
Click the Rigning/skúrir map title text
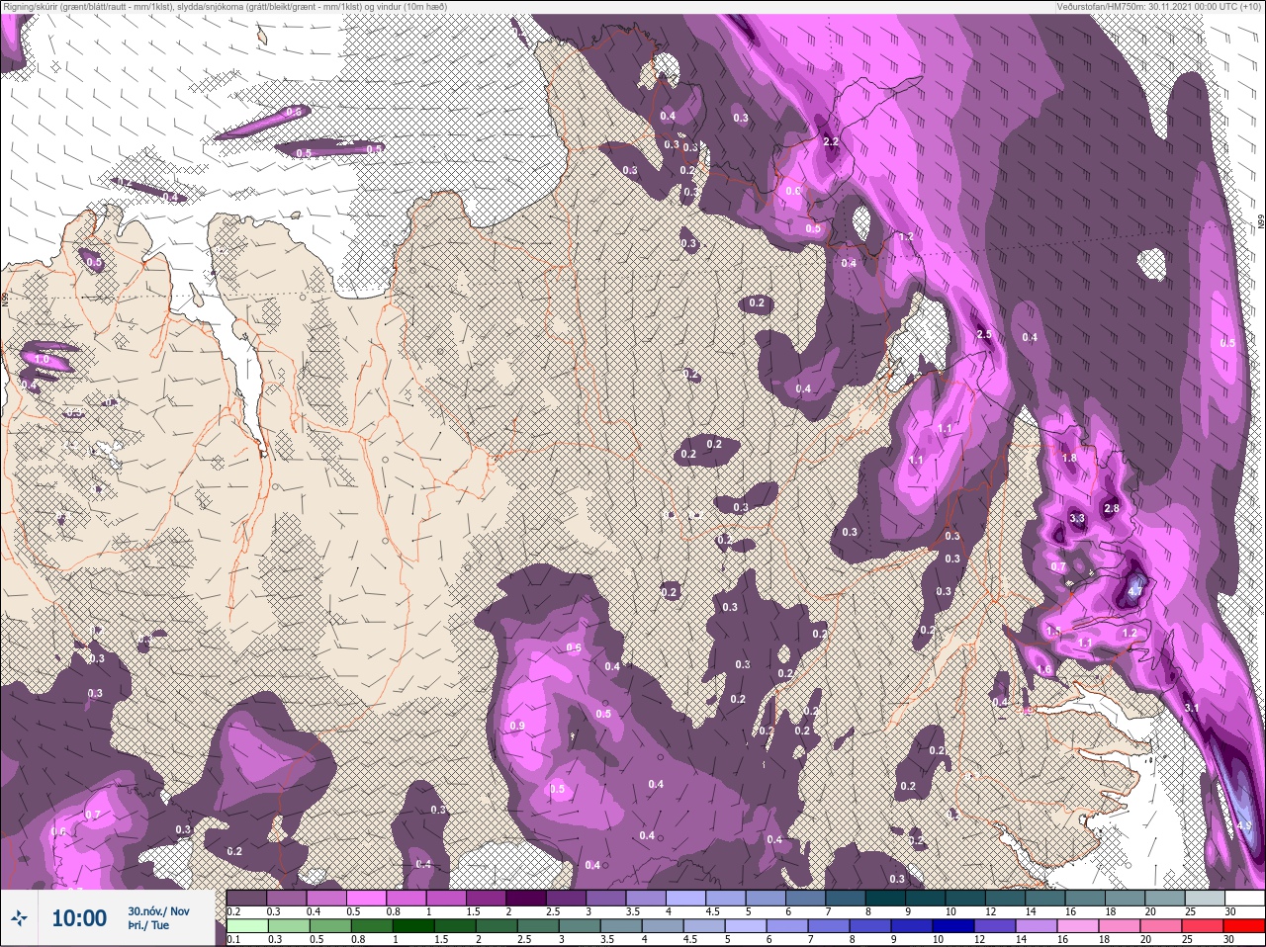point(225,6)
